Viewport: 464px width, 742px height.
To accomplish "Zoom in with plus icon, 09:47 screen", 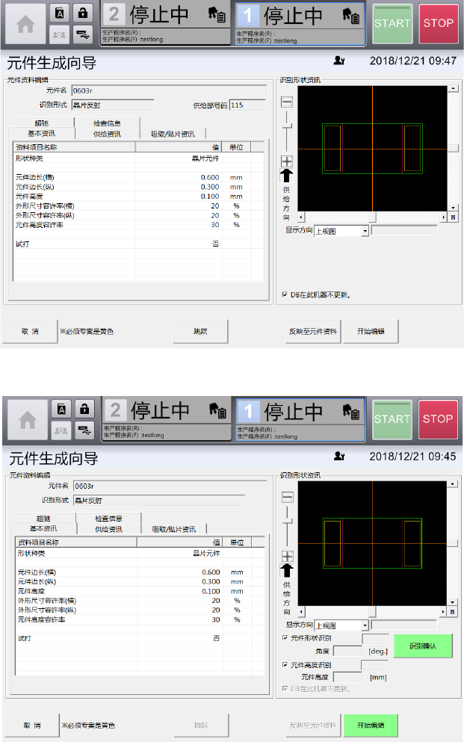I will pyautogui.click(x=287, y=161).
